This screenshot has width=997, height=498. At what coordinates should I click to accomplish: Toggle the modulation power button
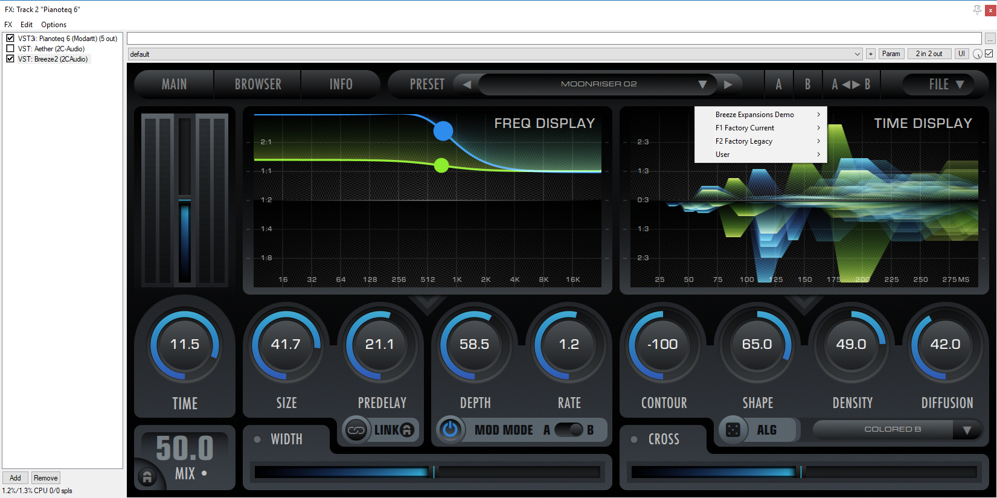click(x=450, y=430)
